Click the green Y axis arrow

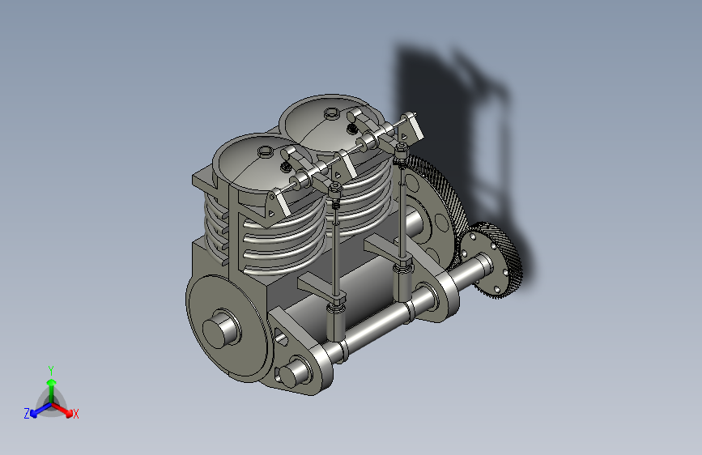click(x=52, y=389)
